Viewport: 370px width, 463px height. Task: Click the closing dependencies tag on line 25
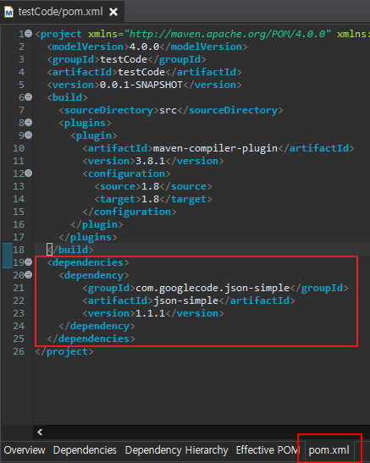click(x=91, y=339)
